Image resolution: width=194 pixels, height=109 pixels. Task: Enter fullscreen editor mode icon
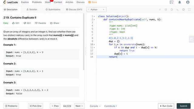189,9
